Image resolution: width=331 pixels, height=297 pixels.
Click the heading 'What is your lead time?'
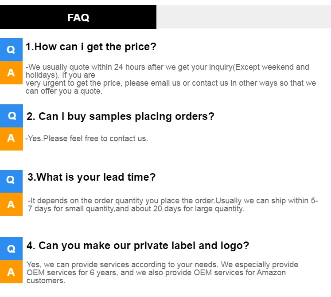click(92, 177)
